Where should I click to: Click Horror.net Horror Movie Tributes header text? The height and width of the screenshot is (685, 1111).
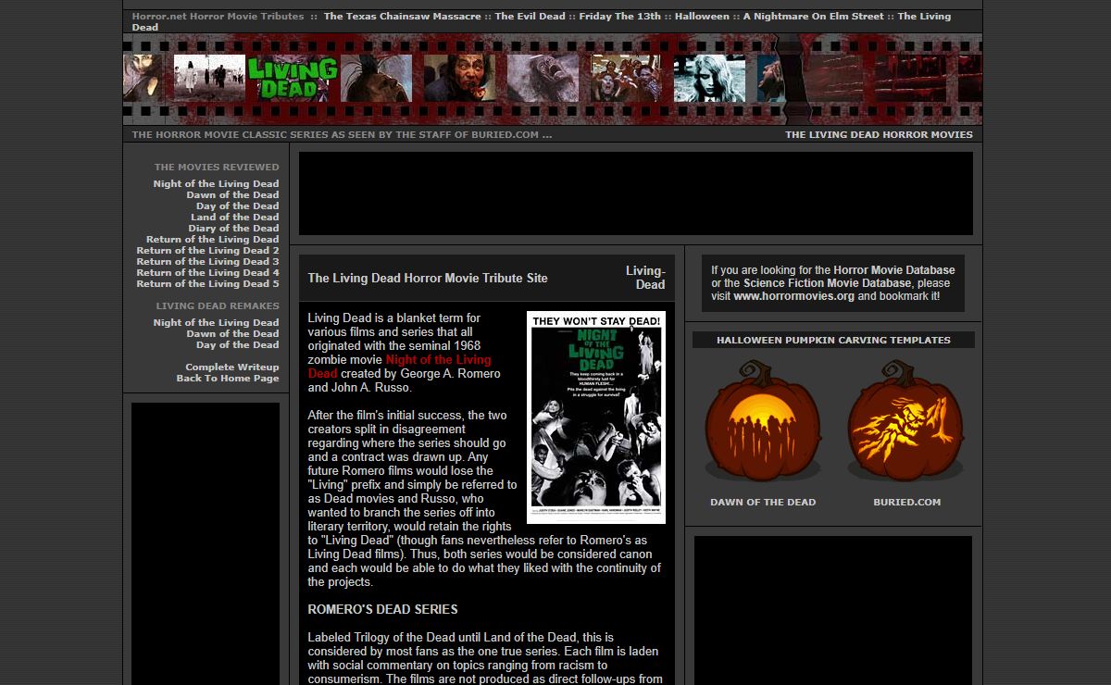(x=218, y=17)
